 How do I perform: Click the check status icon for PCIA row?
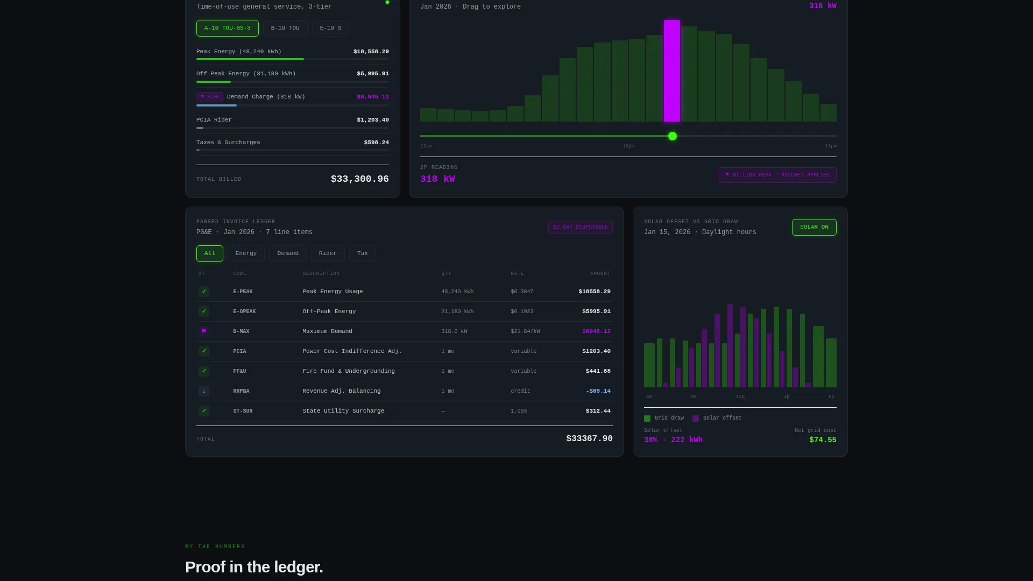tap(204, 351)
